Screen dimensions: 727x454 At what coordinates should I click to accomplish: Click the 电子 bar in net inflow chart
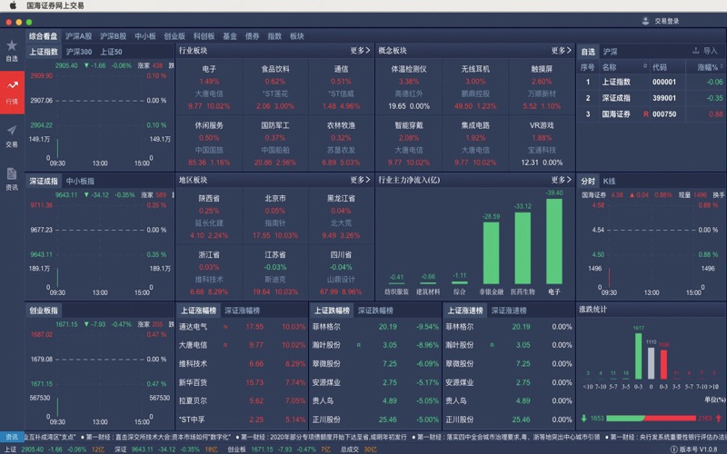(554, 242)
